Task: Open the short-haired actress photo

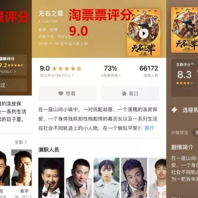Action: (106, 178)
